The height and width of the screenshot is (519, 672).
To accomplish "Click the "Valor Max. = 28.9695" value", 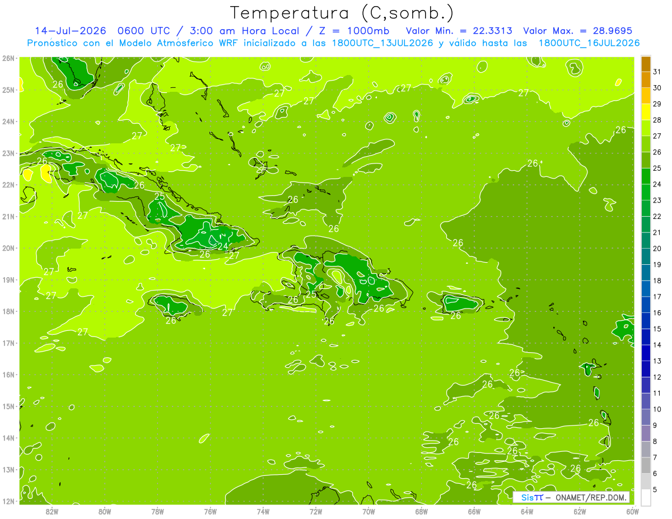I will pos(577,31).
